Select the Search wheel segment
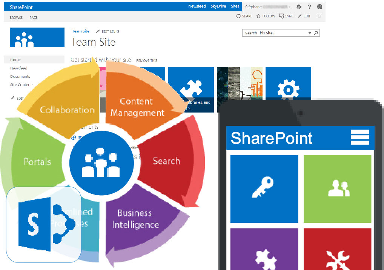This screenshot has width=384, height=270. [x=166, y=160]
